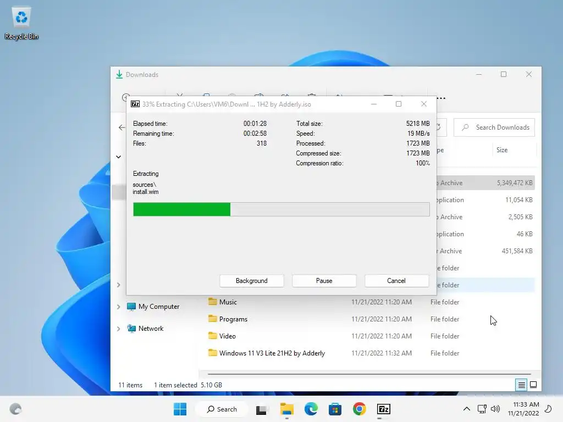Click the volume speaker tray icon
The image size is (563, 422).
coord(495,409)
